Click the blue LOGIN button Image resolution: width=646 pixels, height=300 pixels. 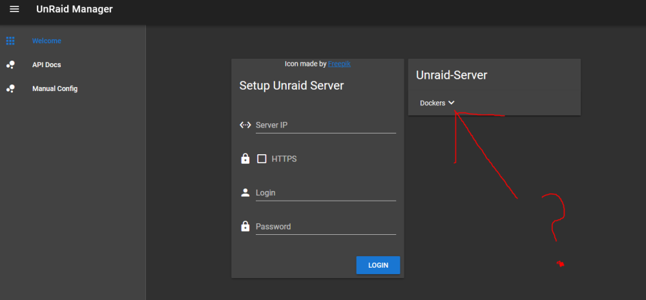[378, 265]
